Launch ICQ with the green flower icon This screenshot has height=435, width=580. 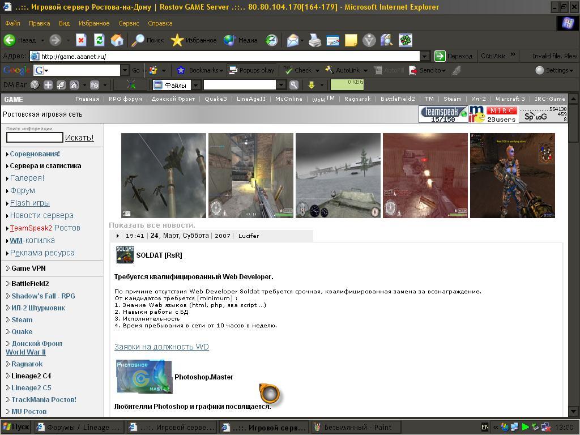click(406, 40)
